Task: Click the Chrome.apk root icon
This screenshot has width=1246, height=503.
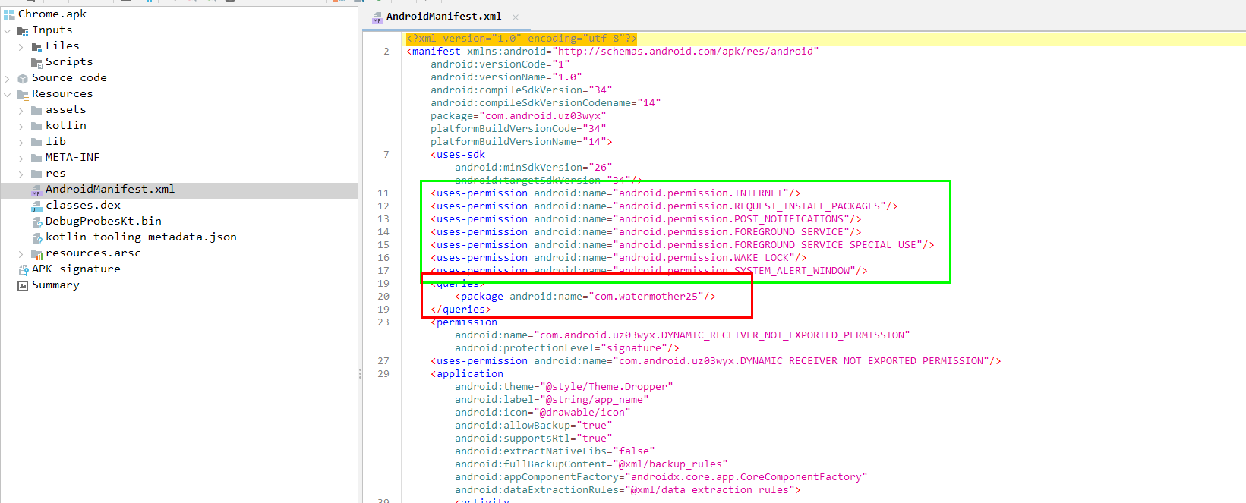Action: point(9,14)
